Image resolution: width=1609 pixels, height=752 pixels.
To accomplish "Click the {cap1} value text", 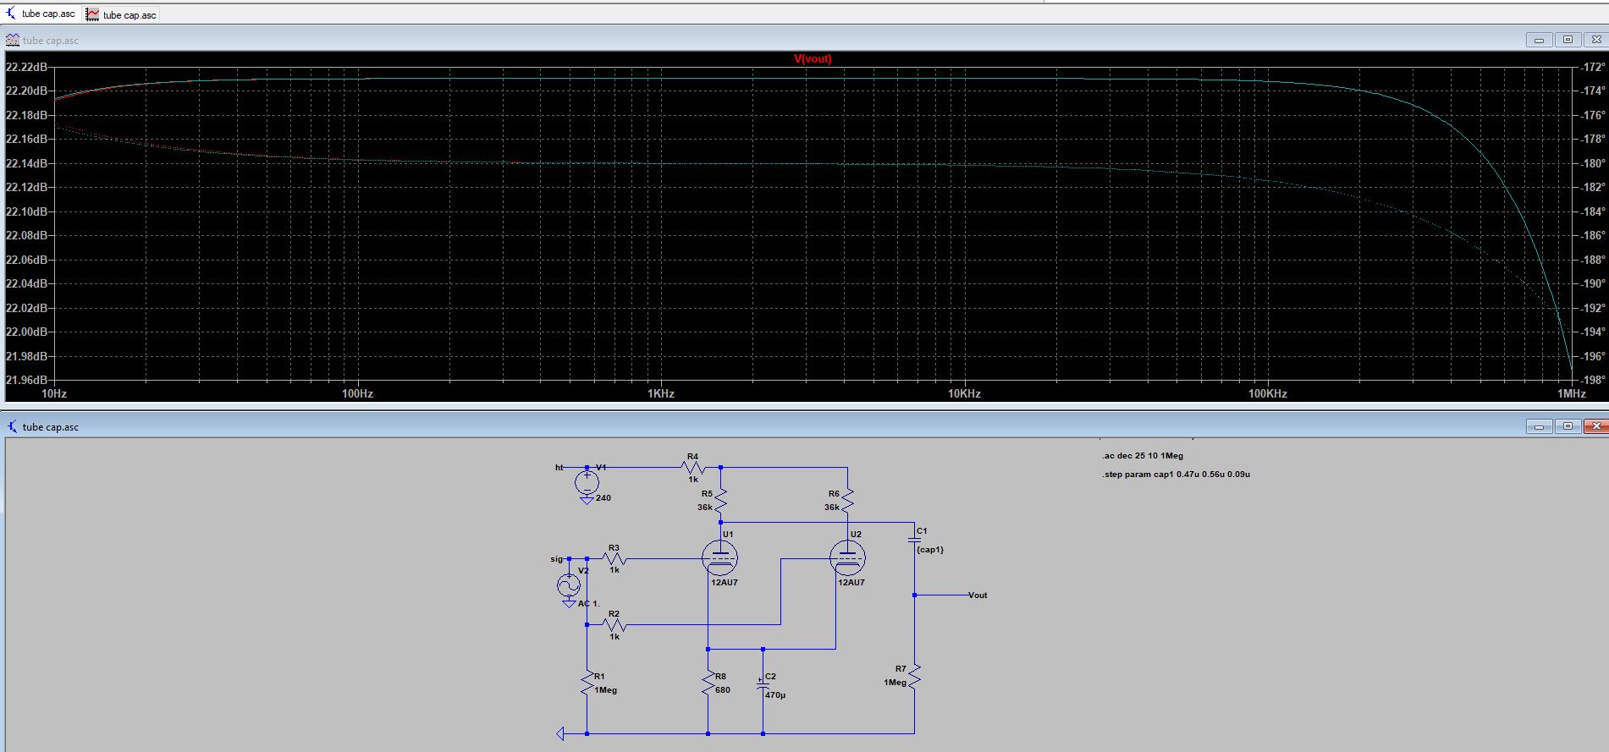I will [929, 550].
